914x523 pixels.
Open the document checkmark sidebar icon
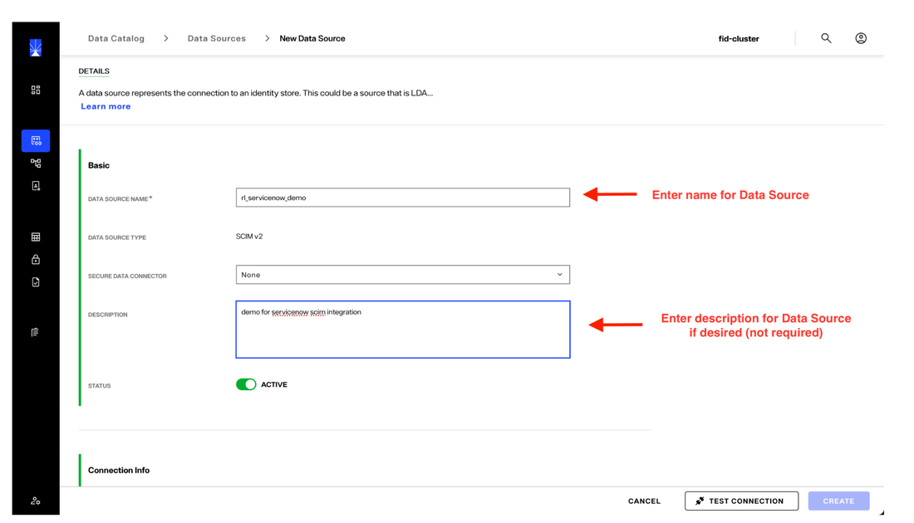point(36,282)
